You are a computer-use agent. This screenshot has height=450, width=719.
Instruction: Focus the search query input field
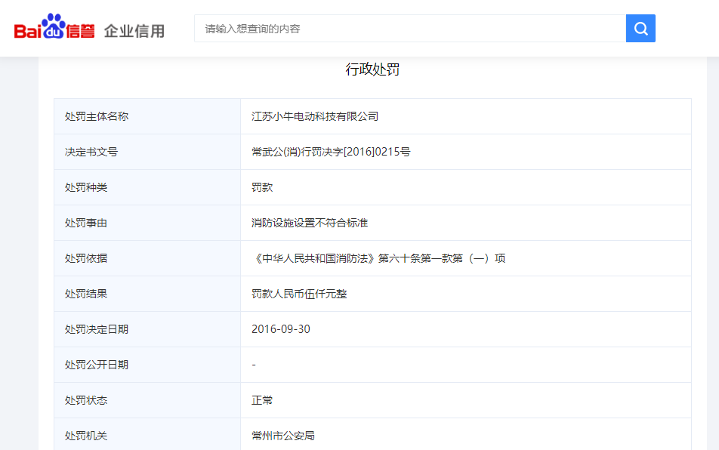410,29
